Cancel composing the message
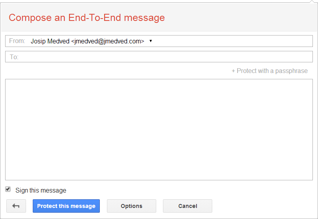Viewport: 318px width, 219px height. (x=187, y=206)
